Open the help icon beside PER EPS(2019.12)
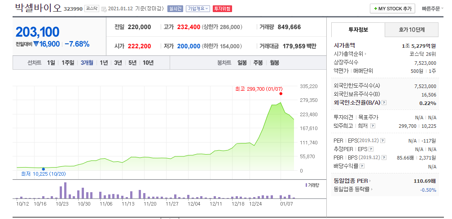452x219 pixels. pos(382,141)
